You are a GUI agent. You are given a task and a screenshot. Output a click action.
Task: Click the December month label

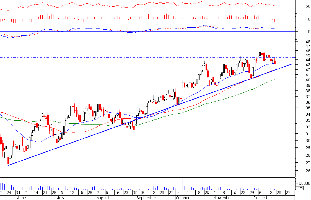[x=263, y=198]
